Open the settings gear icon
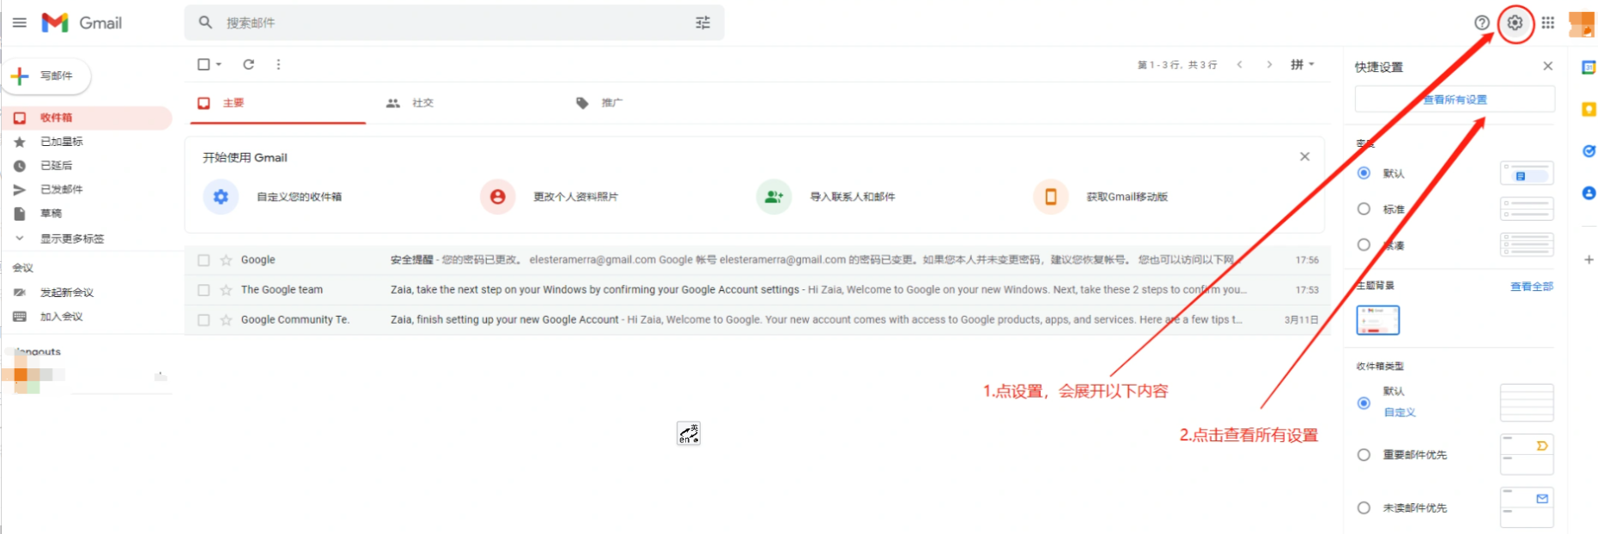This screenshot has height=534, width=1598. (1515, 23)
